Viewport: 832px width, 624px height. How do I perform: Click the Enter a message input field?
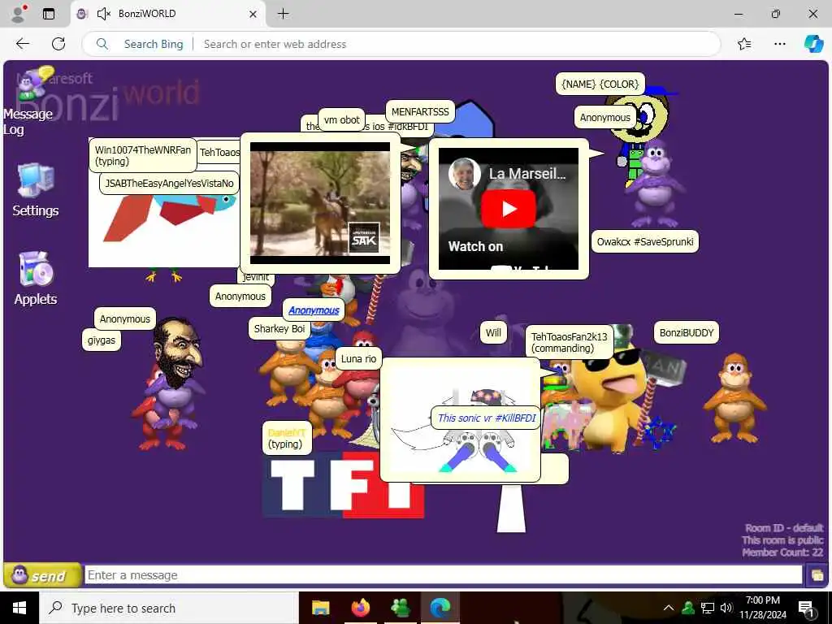click(443, 575)
